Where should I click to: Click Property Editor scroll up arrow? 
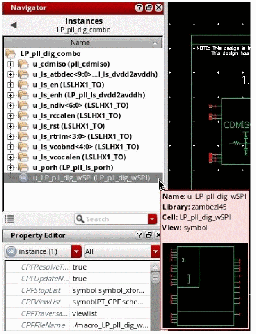click(155, 267)
